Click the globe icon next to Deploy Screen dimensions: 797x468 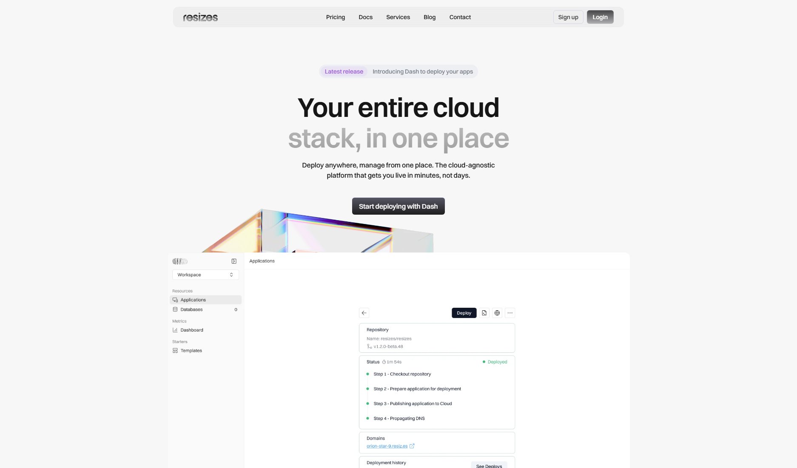pos(497,313)
